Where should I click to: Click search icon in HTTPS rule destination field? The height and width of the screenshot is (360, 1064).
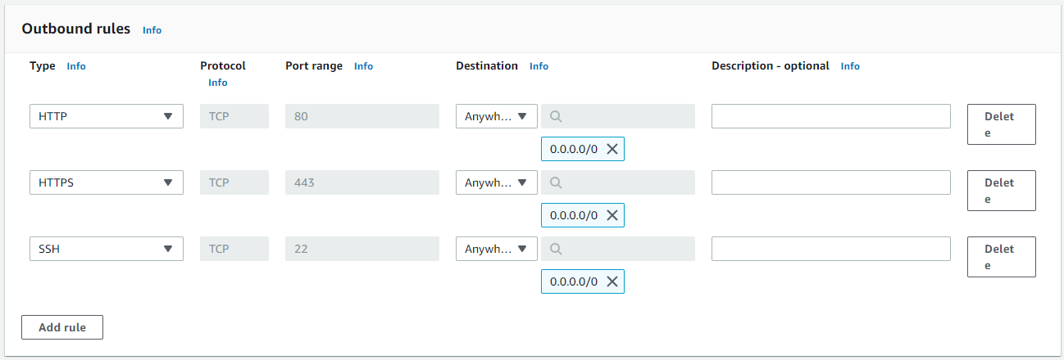click(x=556, y=182)
